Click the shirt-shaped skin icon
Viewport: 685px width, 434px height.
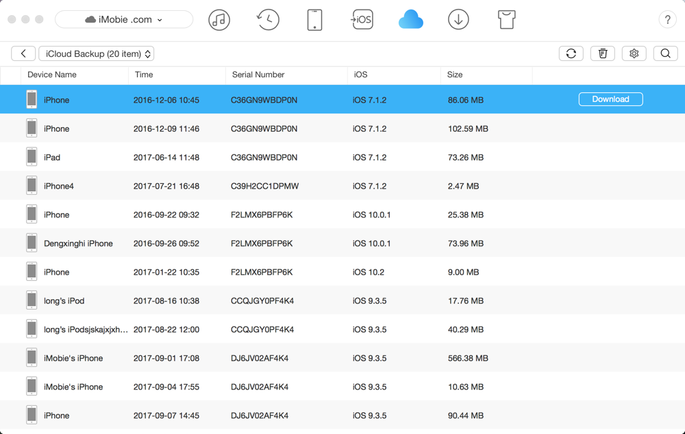pos(506,20)
